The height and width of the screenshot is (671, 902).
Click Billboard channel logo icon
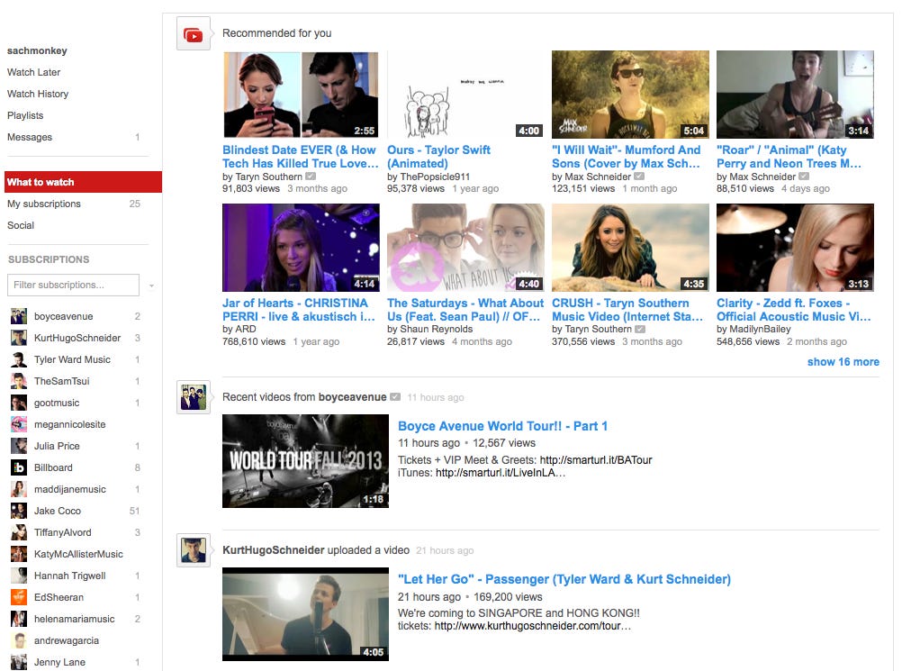coord(19,467)
